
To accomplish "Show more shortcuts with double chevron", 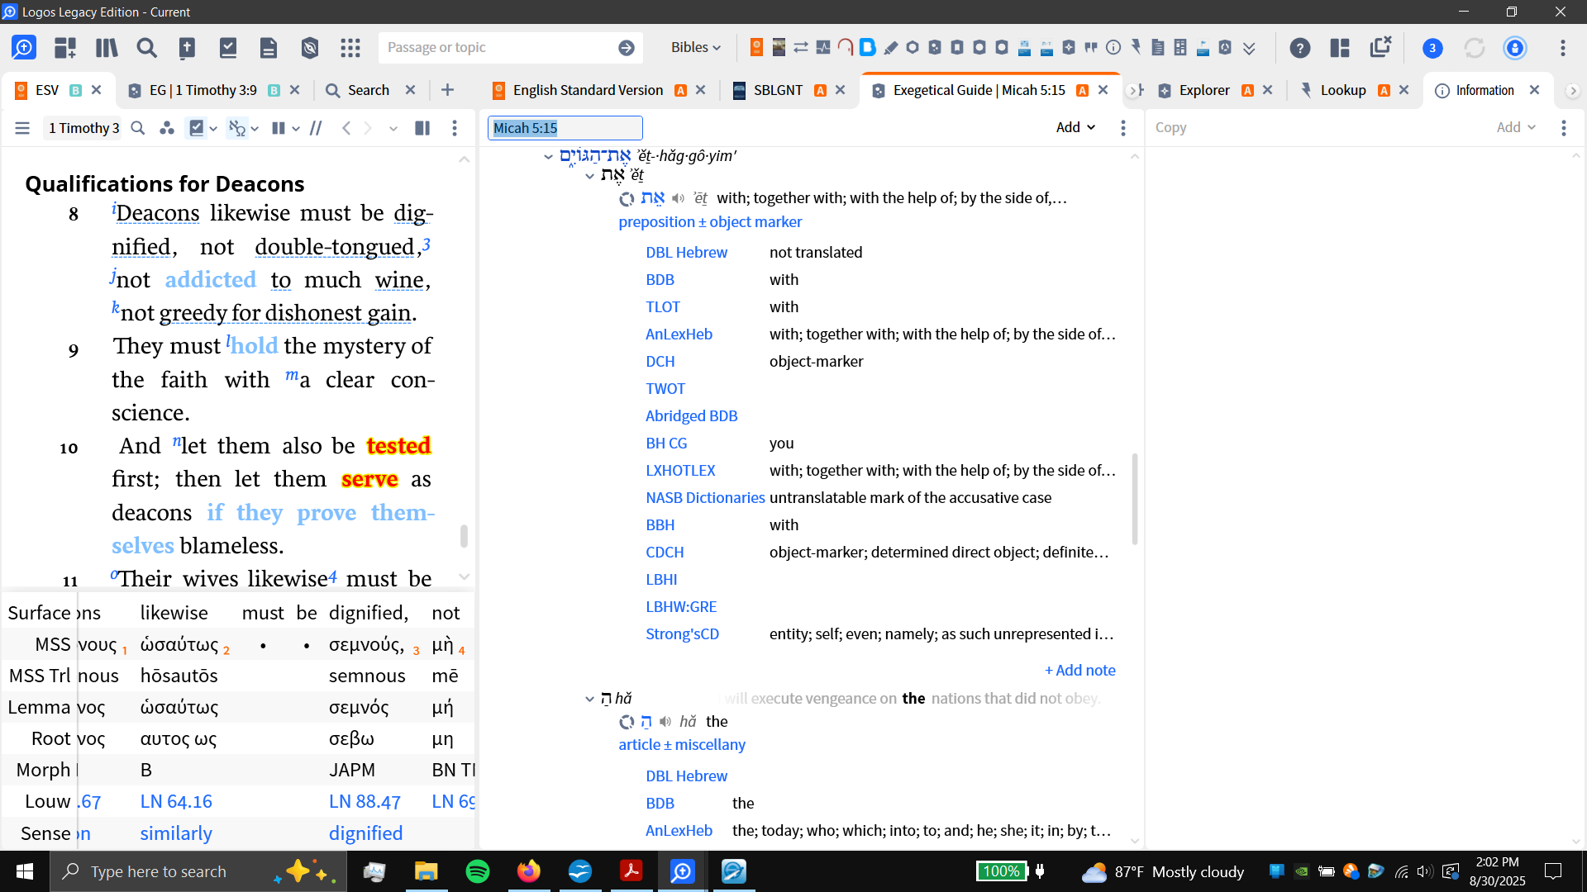I will (1250, 48).
